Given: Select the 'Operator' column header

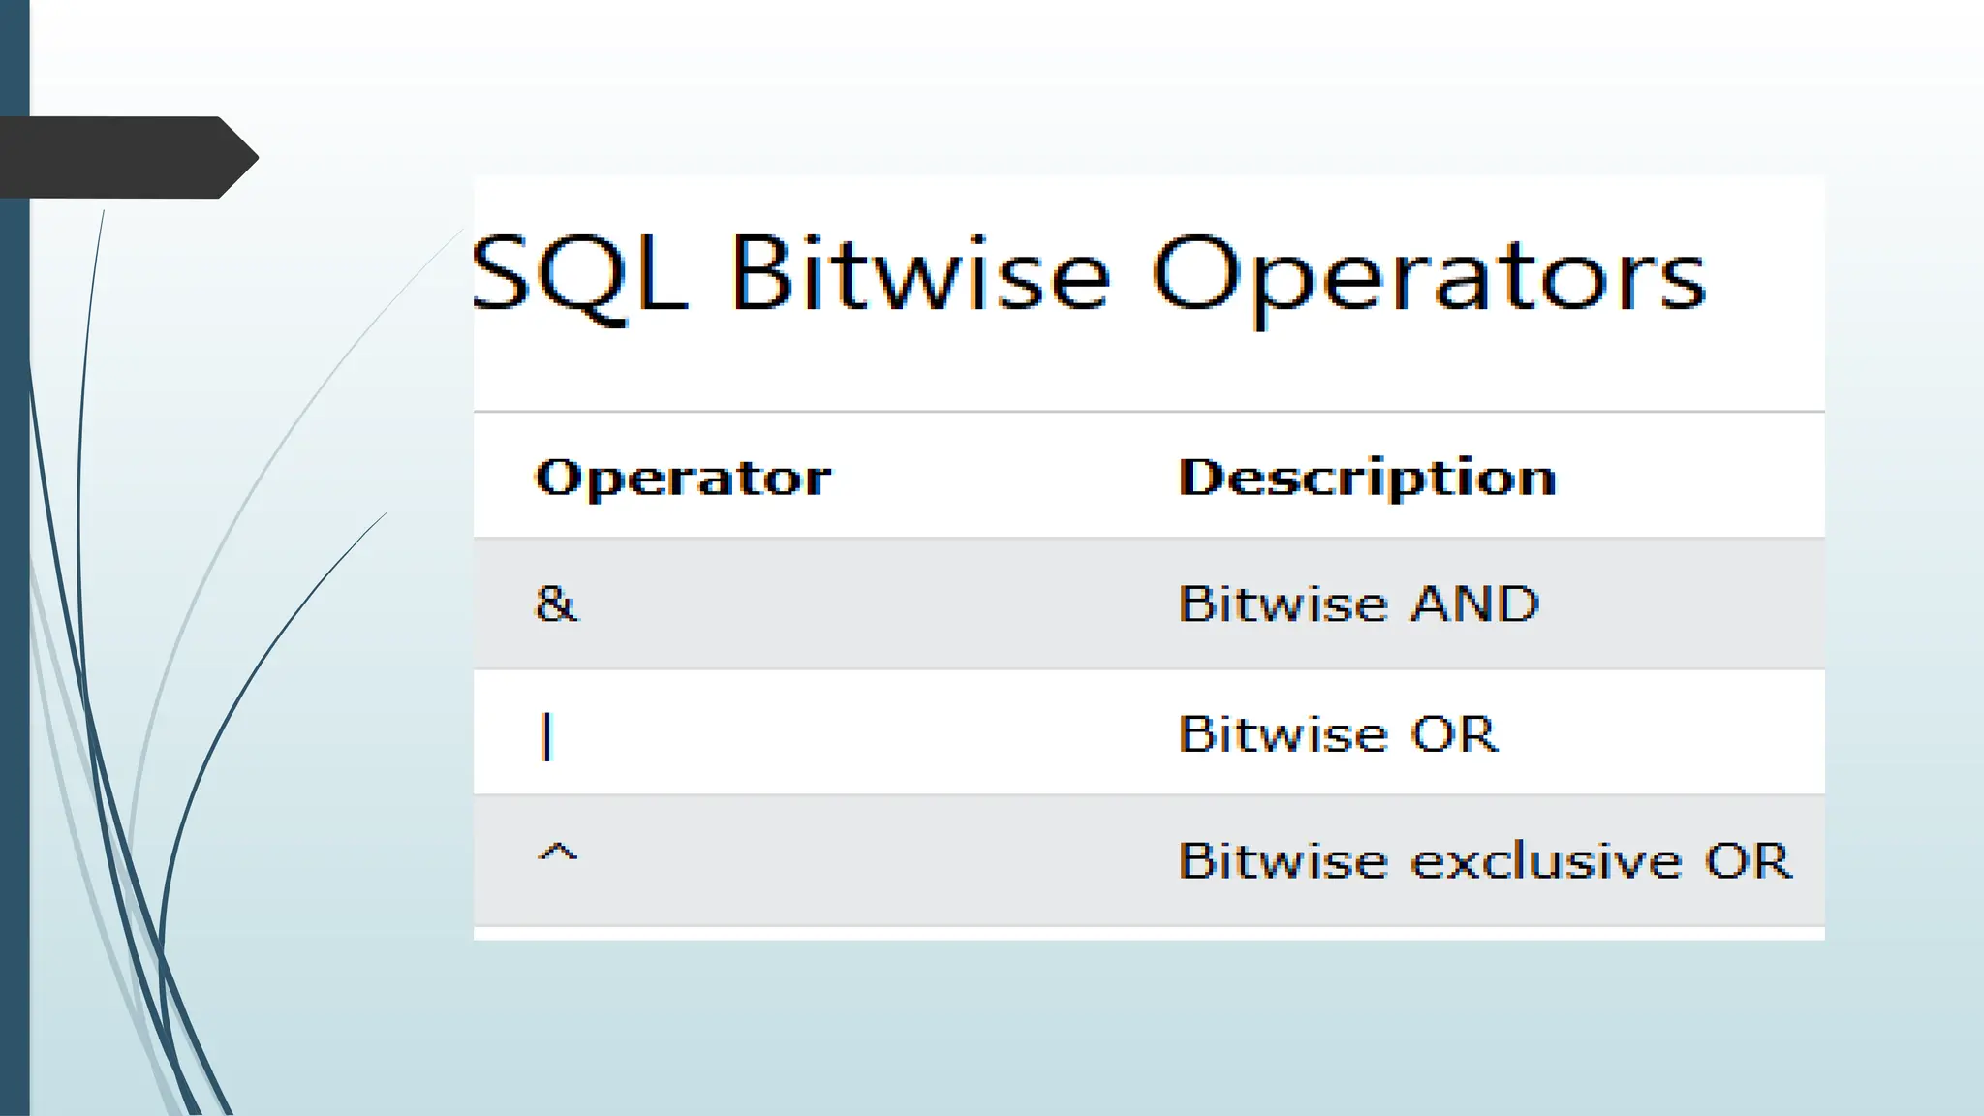Looking at the screenshot, I should click(683, 478).
